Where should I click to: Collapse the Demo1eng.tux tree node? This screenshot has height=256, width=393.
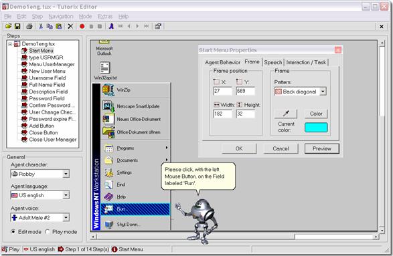(x=10, y=44)
